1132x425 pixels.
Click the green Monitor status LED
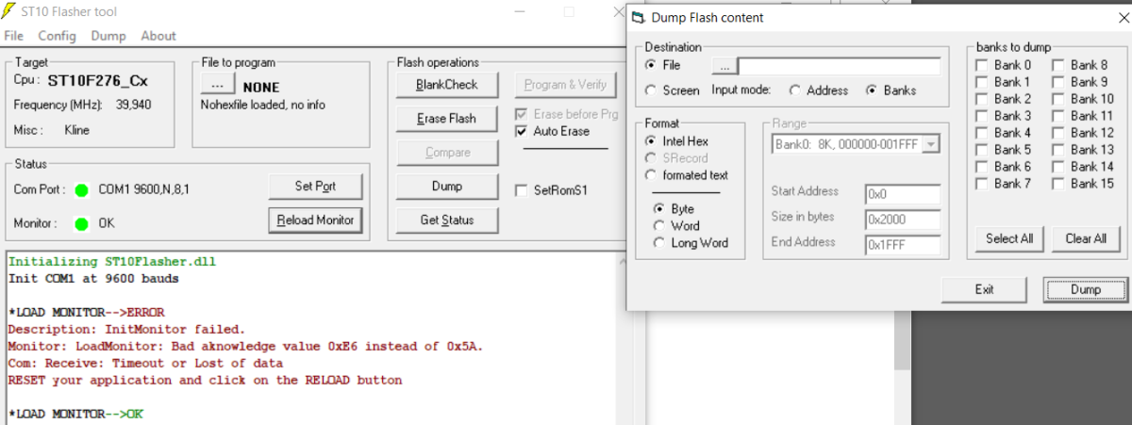tap(82, 224)
